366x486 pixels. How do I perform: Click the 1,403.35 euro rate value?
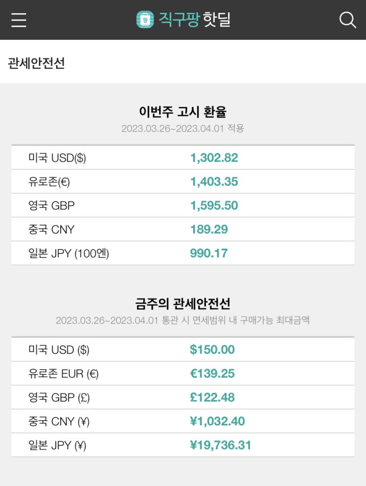pyautogui.click(x=214, y=182)
